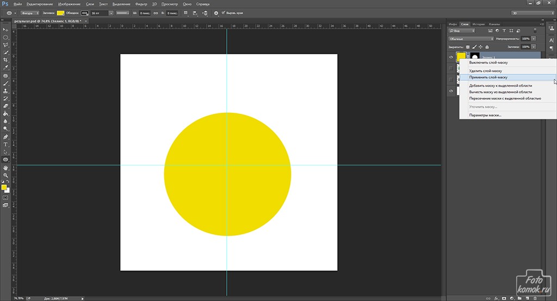Toggle Quick Mask mode icon
The height and width of the screenshot is (301, 557).
tap(5, 197)
